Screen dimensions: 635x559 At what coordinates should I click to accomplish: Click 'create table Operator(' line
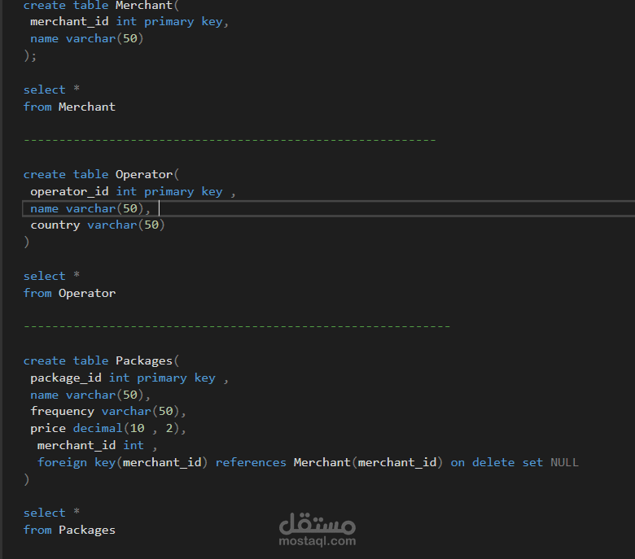[x=101, y=174]
